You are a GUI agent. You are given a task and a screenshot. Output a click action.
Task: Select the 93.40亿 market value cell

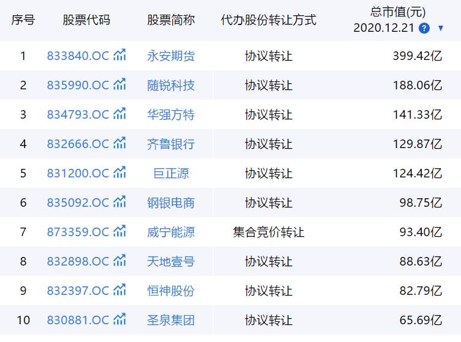[421, 232]
